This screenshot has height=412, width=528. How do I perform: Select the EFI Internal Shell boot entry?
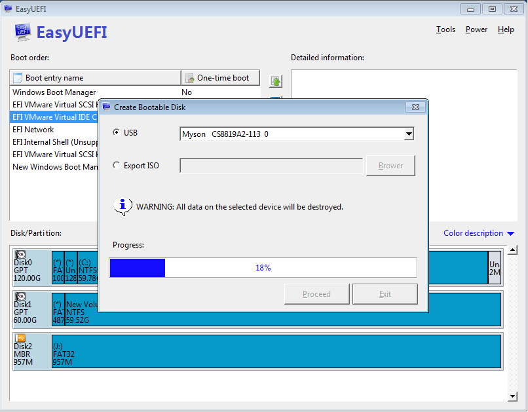point(55,142)
